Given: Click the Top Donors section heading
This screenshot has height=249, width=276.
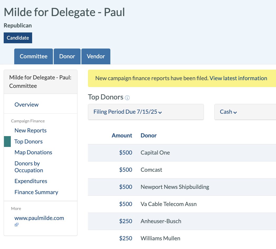Looking at the screenshot, I should click(106, 97).
